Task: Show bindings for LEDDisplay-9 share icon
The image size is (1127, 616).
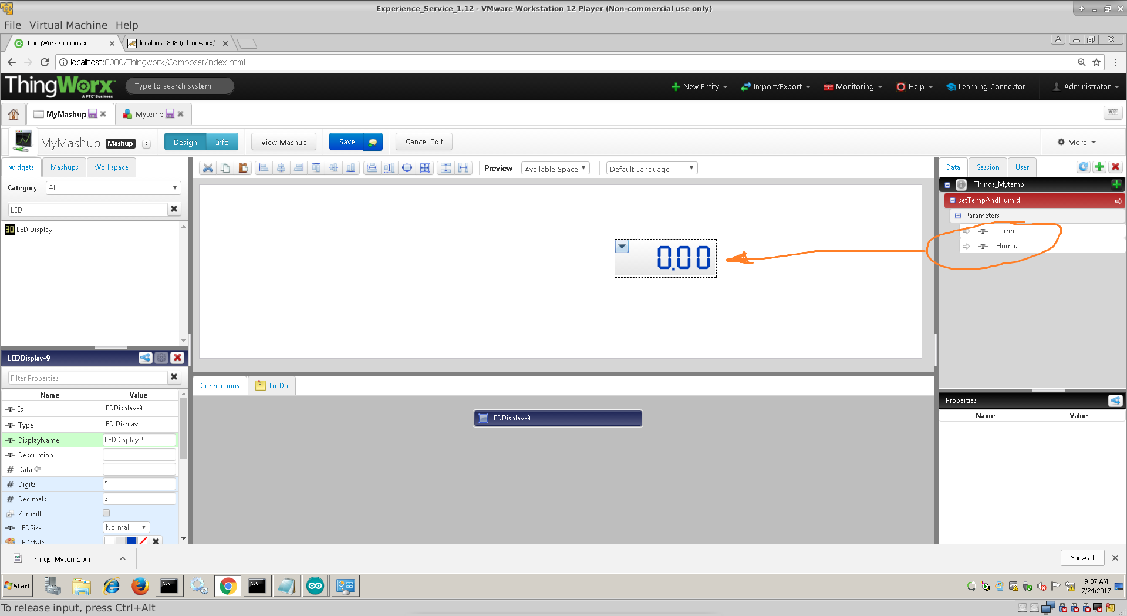Action: [145, 358]
